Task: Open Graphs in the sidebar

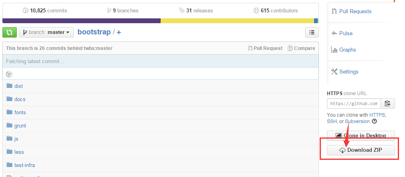Action: (x=347, y=50)
